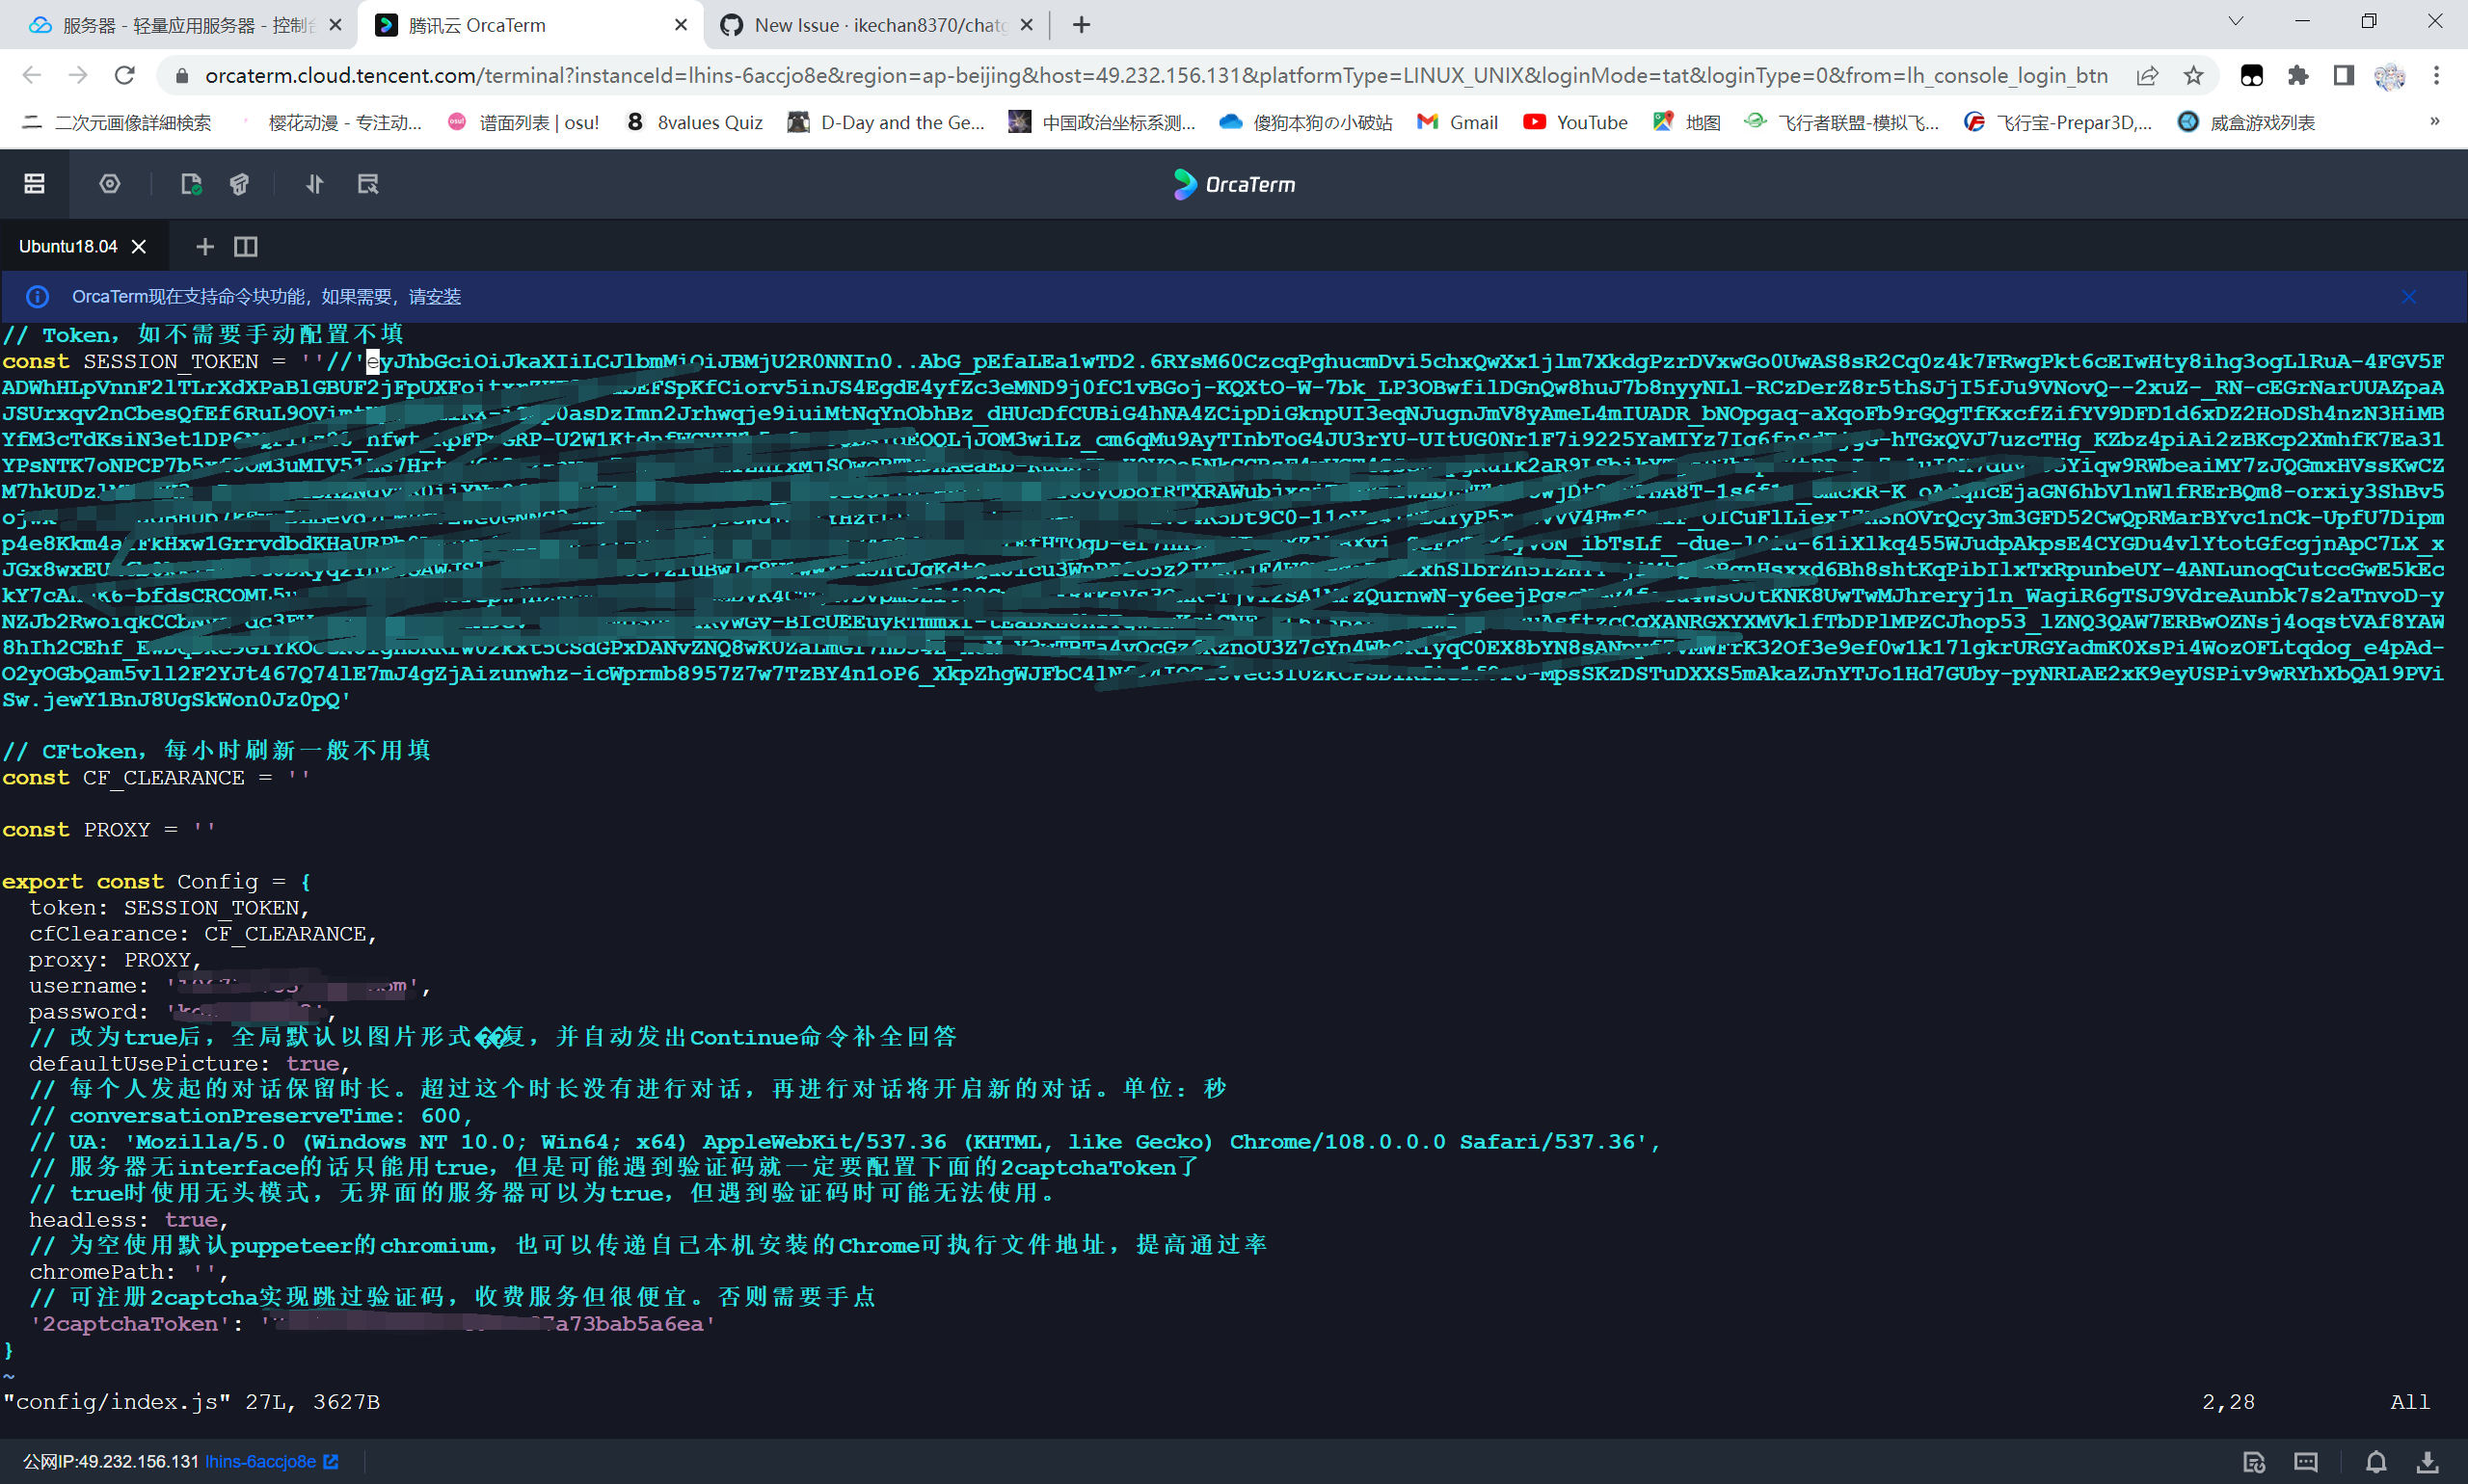Click the file history icon in status bar
This screenshot has width=2468, height=1484.
(x=2255, y=1462)
